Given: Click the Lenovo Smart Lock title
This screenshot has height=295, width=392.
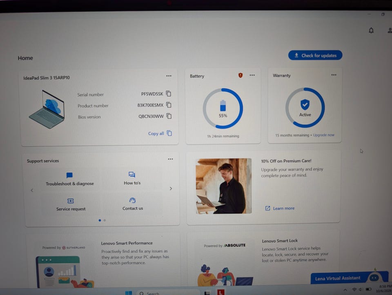Looking at the screenshot, I should click(x=280, y=241).
